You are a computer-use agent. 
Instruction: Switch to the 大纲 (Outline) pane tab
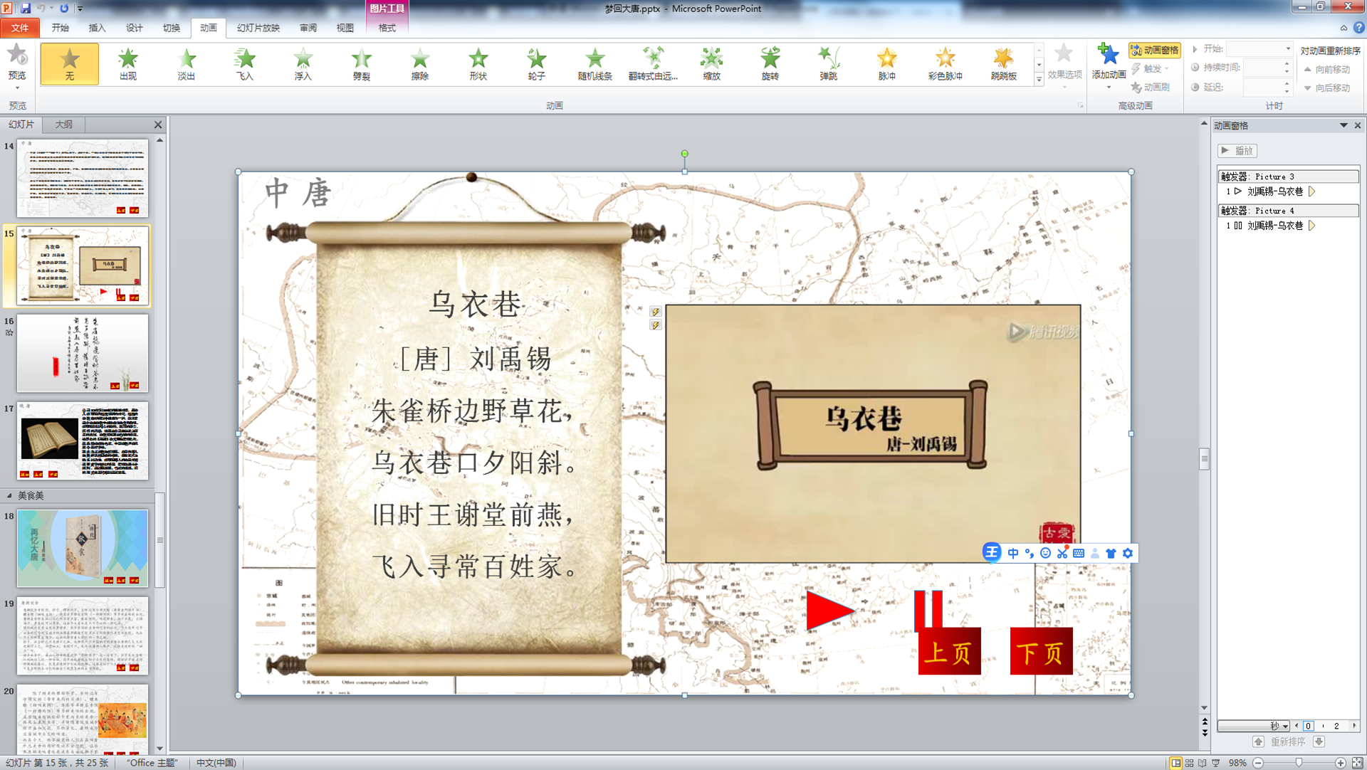pos(63,125)
